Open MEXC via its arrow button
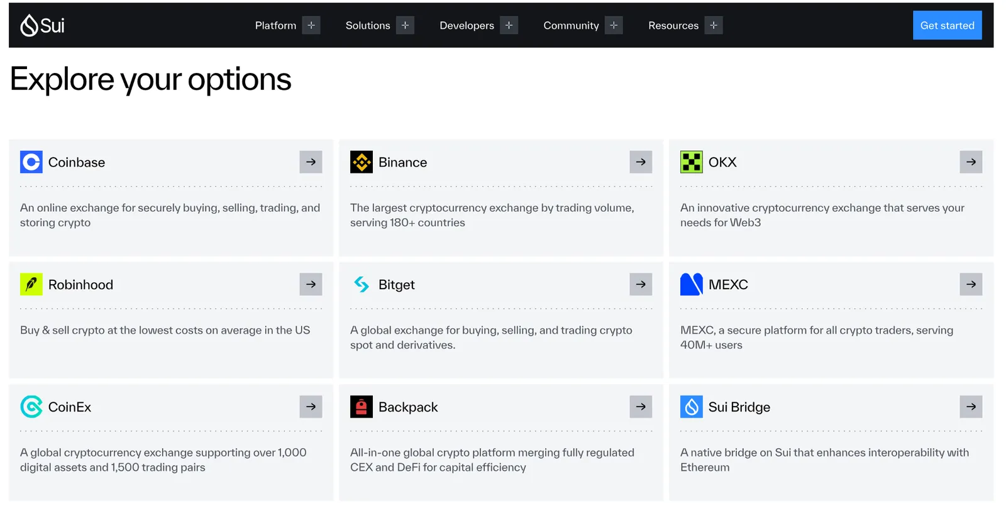The image size is (1006, 506). 971,285
